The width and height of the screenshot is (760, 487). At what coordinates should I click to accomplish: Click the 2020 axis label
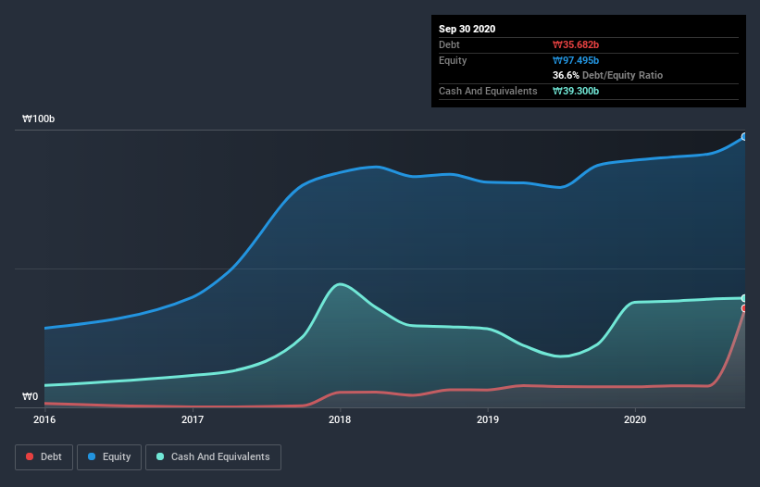(635, 419)
